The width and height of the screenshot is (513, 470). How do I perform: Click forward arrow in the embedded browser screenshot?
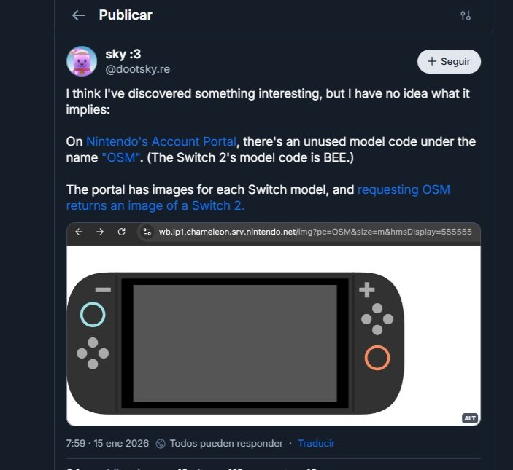click(100, 232)
